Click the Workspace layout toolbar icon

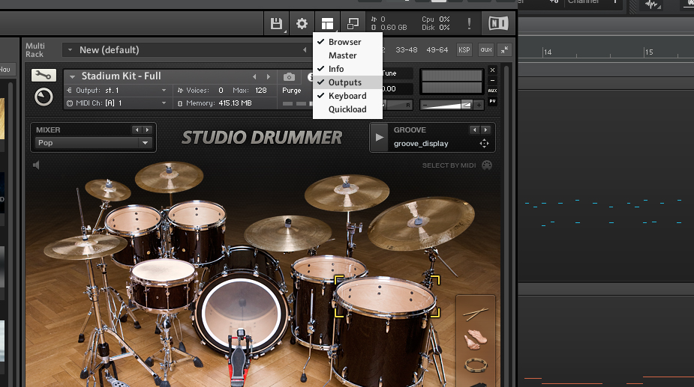[328, 23]
